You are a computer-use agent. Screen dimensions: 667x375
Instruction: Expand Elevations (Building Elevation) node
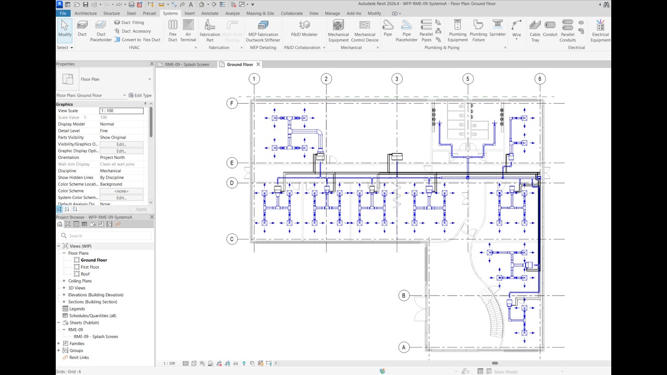[x=64, y=295]
